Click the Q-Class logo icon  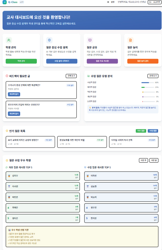click(5, 2)
